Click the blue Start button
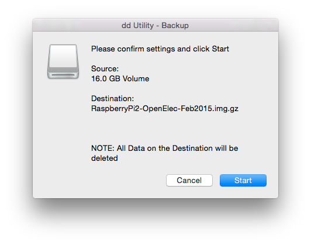 coord(243,180)
